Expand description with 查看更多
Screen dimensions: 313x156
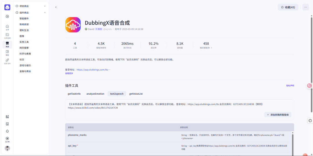(69, 73)
